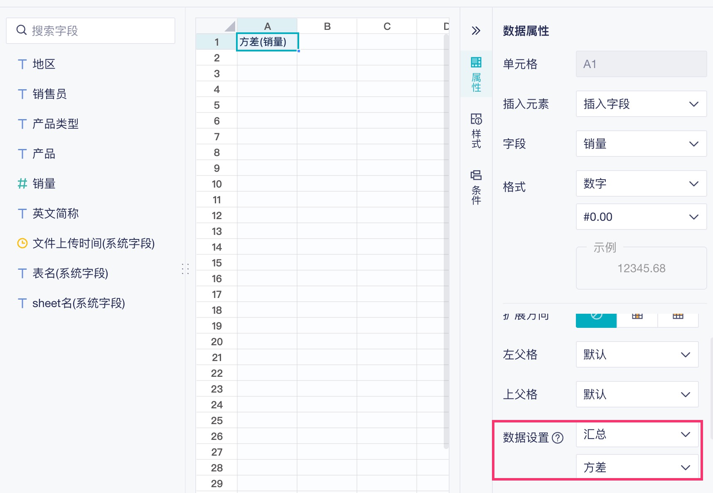713x493 pixels.
Task: Open the 方差 aggregation dropdown
Action: point(637,467)
